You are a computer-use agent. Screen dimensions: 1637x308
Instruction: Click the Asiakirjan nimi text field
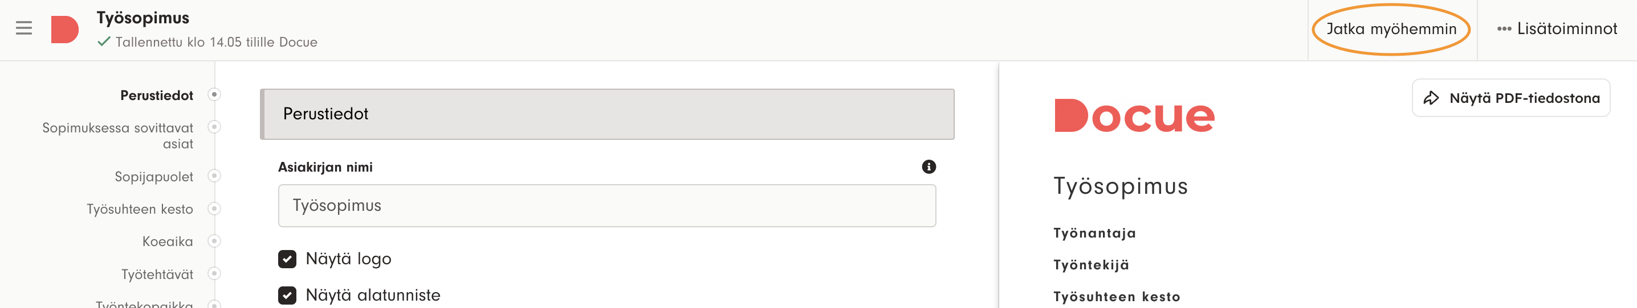606,206
